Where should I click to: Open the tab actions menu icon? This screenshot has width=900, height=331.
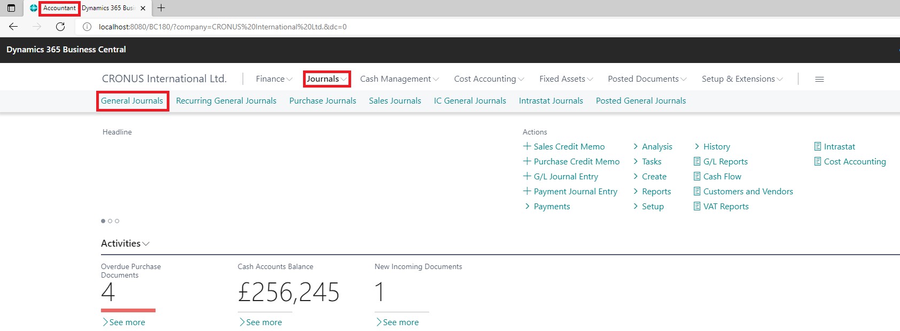(11, 8)
